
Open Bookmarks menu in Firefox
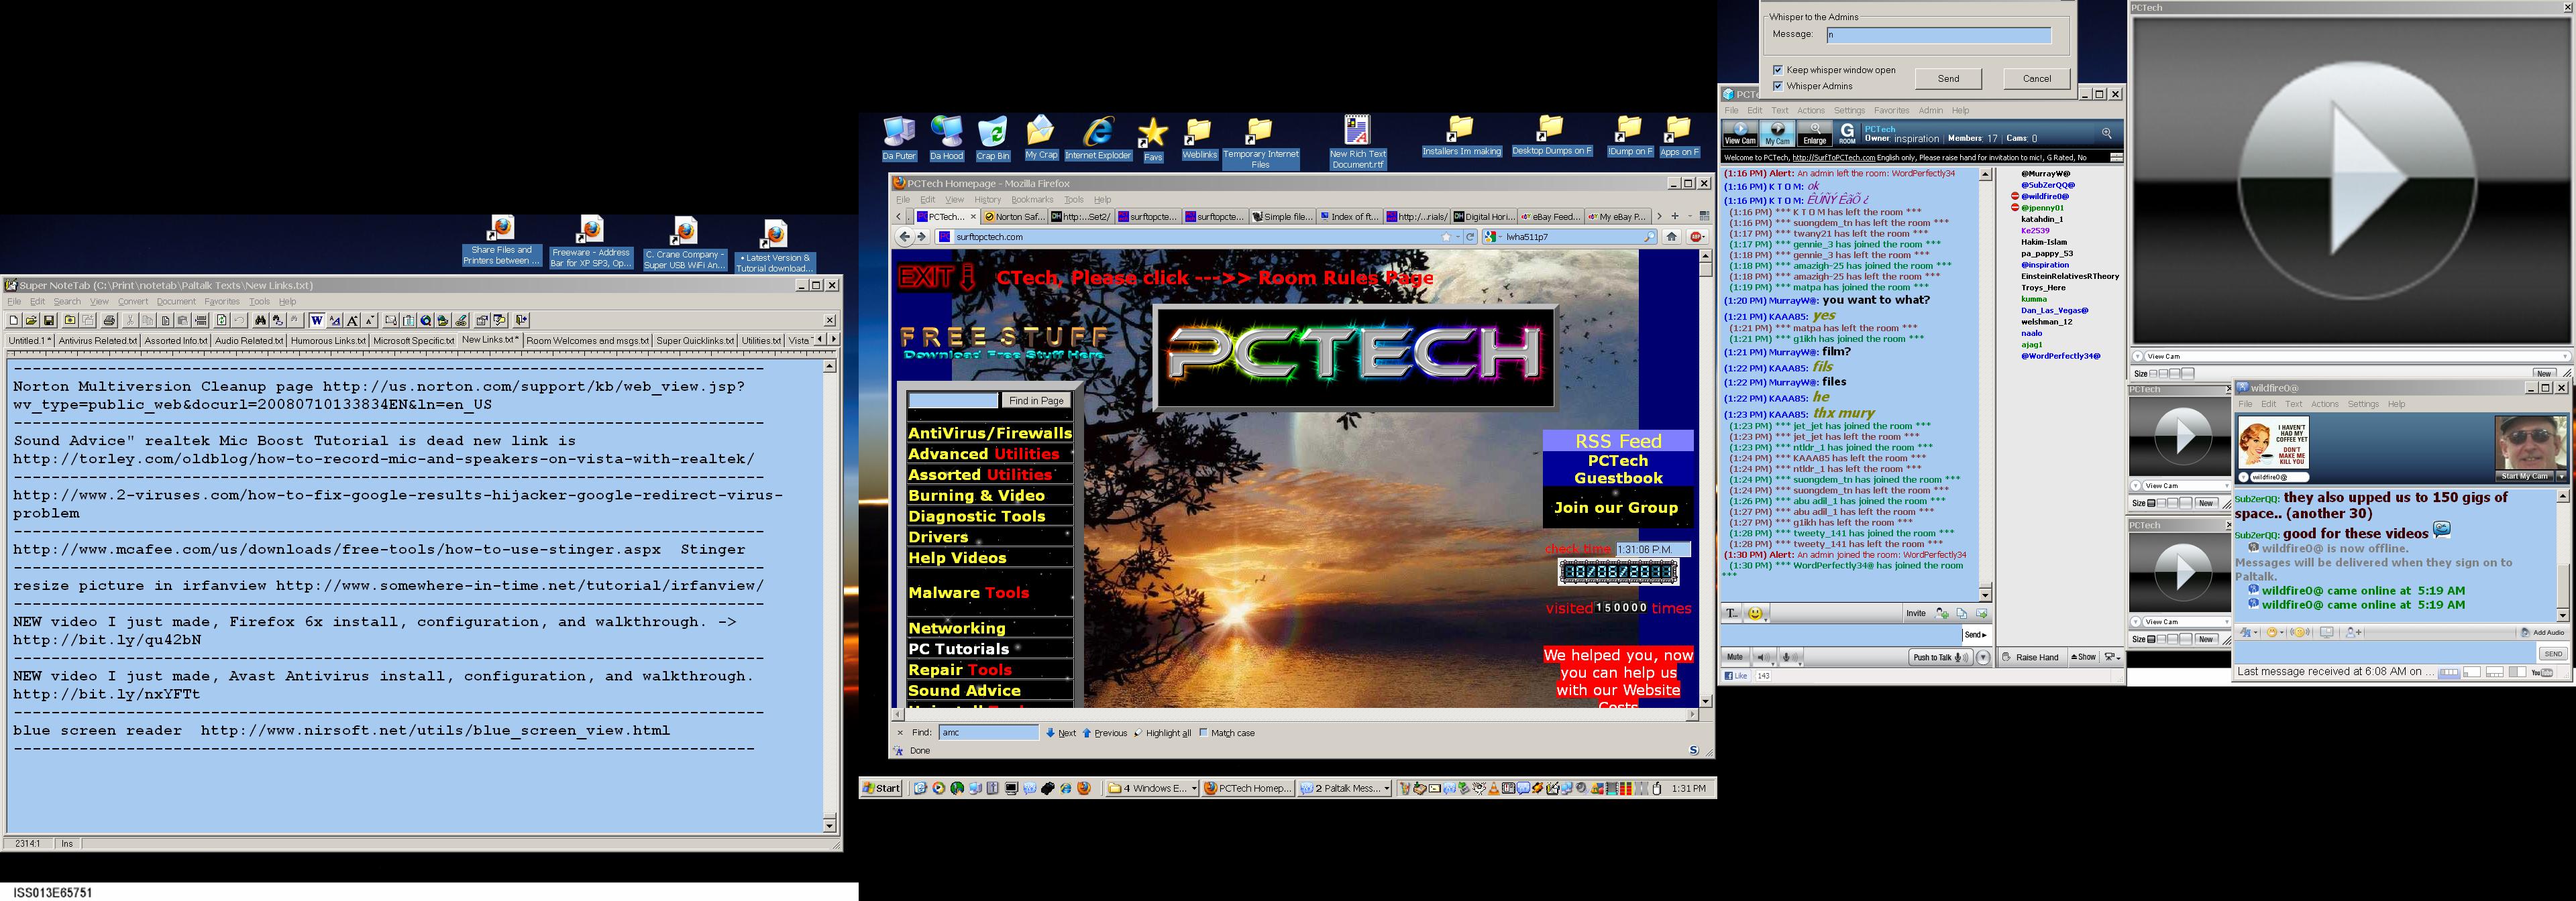(x=1032, y=200)
